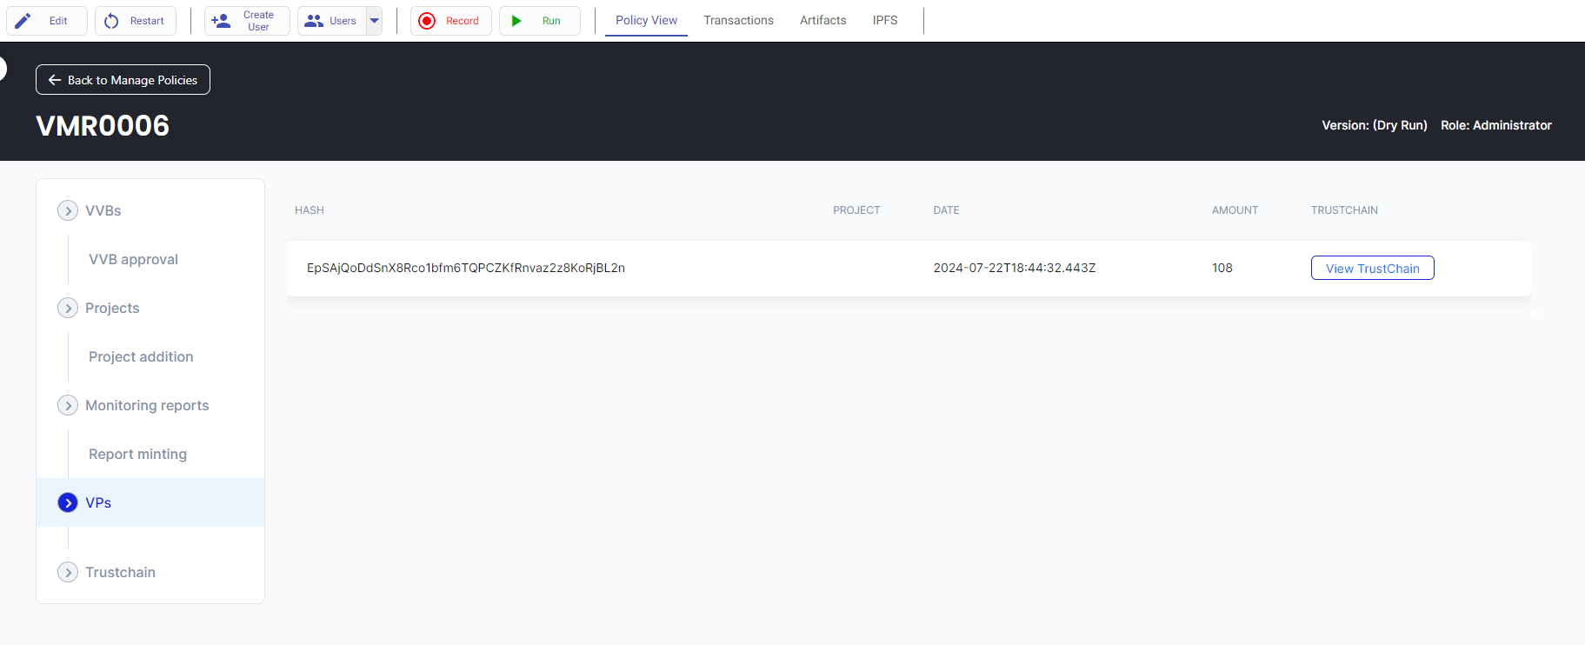Click the back arrow to Manage Policies

[55, 80]
